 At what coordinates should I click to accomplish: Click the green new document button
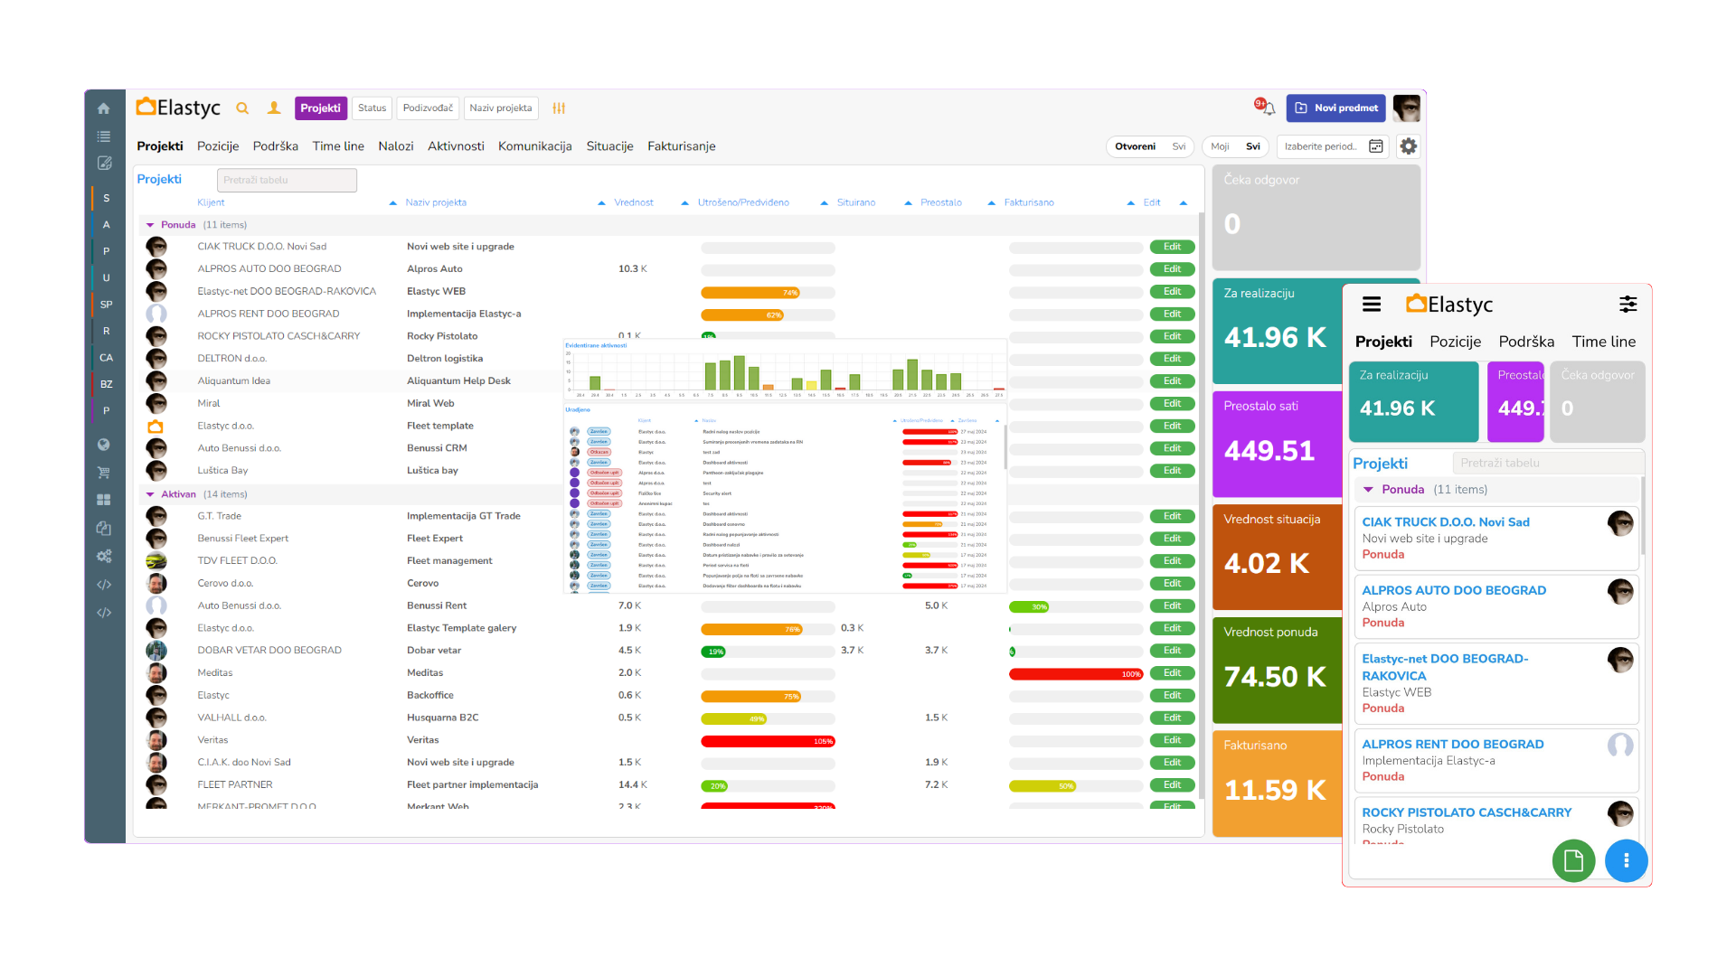(x=1573, y=860)
